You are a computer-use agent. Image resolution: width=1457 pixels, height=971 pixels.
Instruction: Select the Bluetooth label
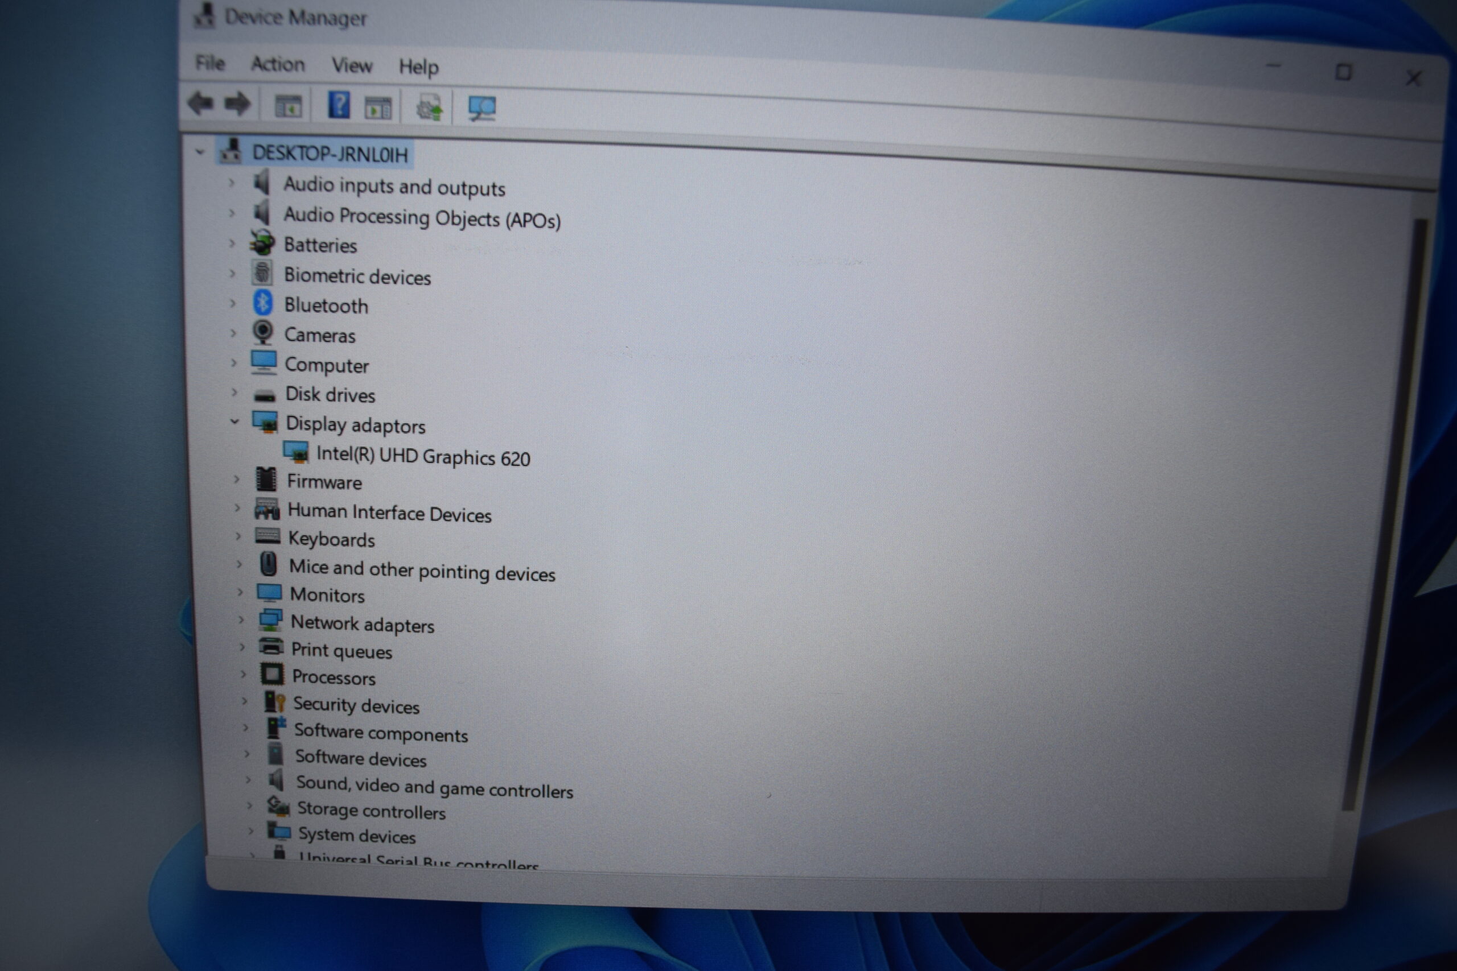[326, 305]
